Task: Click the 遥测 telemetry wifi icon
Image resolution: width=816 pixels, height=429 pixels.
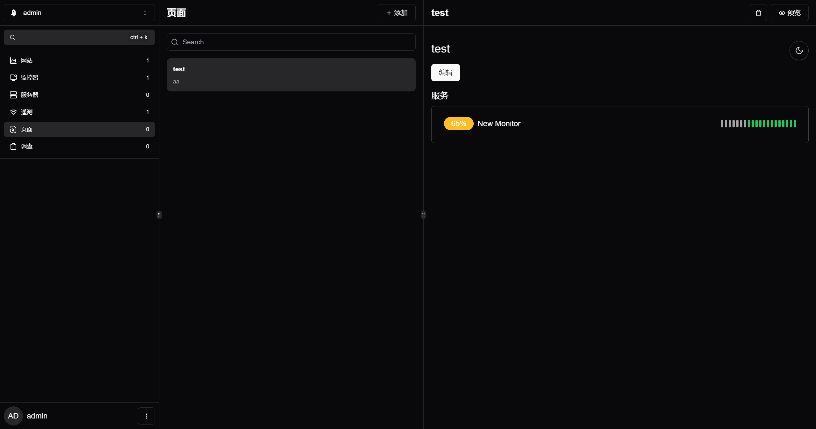Action: pyautogui.click(x=13, y=112)
